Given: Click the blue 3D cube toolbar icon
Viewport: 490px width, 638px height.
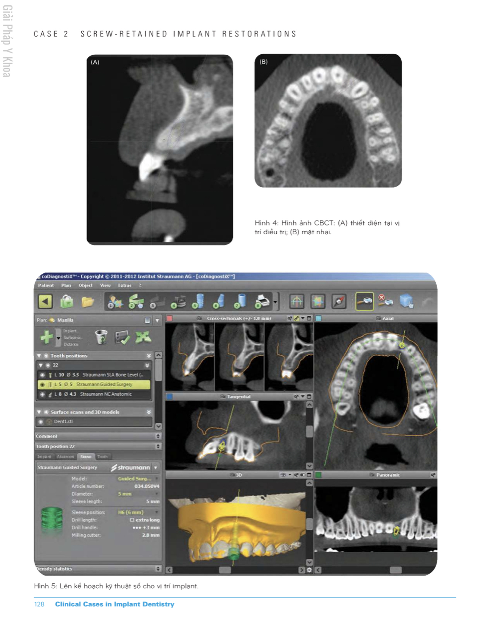Looking at the screenshot, I should 406,301.
